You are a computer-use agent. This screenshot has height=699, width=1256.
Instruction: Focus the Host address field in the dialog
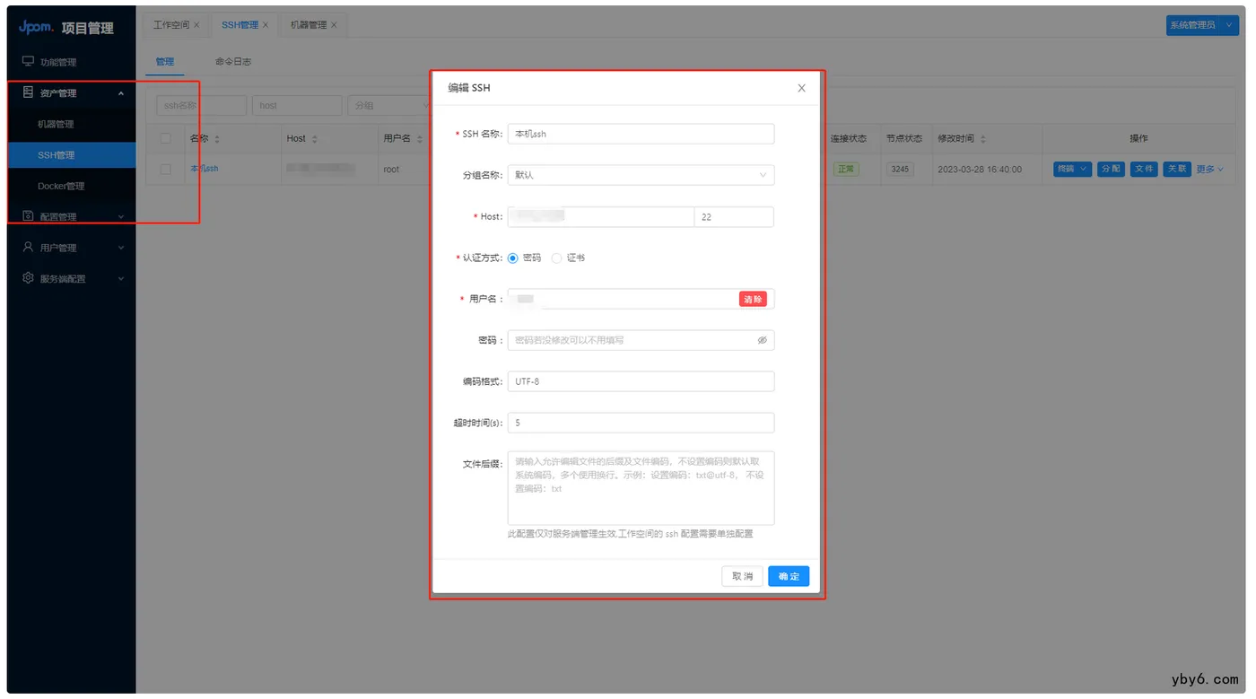(601, 216)
